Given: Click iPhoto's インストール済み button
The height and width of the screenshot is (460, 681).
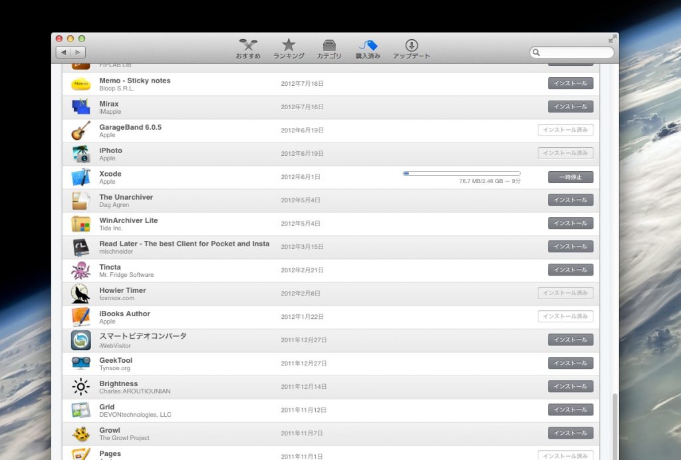Looking at the screenshot, I should click(565, 153).
